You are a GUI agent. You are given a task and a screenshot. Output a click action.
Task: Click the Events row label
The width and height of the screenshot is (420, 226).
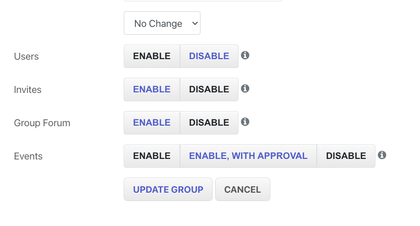pyautogui.click(x=28, y=157)
